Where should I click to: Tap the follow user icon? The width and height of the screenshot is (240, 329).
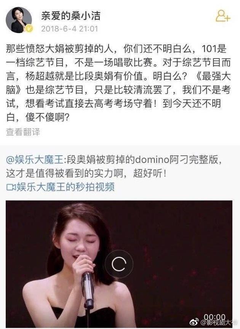click(x=223, y=16)
